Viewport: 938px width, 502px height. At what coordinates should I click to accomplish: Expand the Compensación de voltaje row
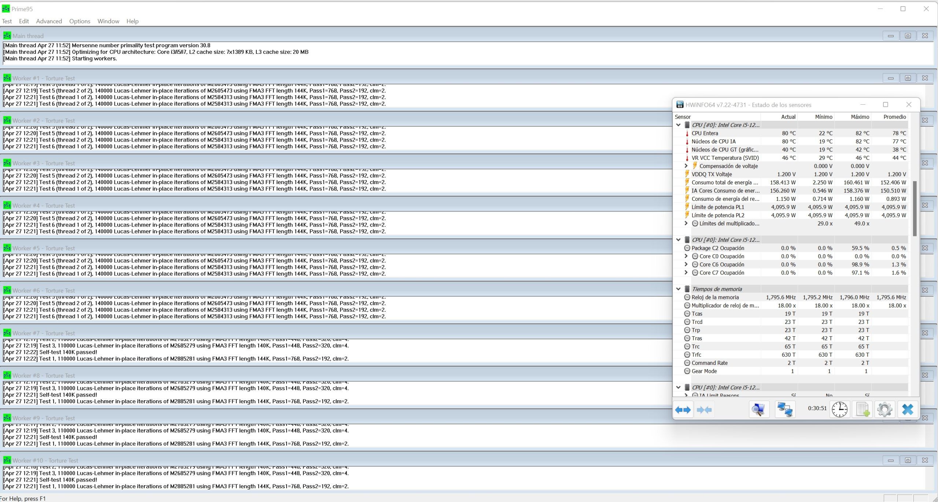[686, 166]
